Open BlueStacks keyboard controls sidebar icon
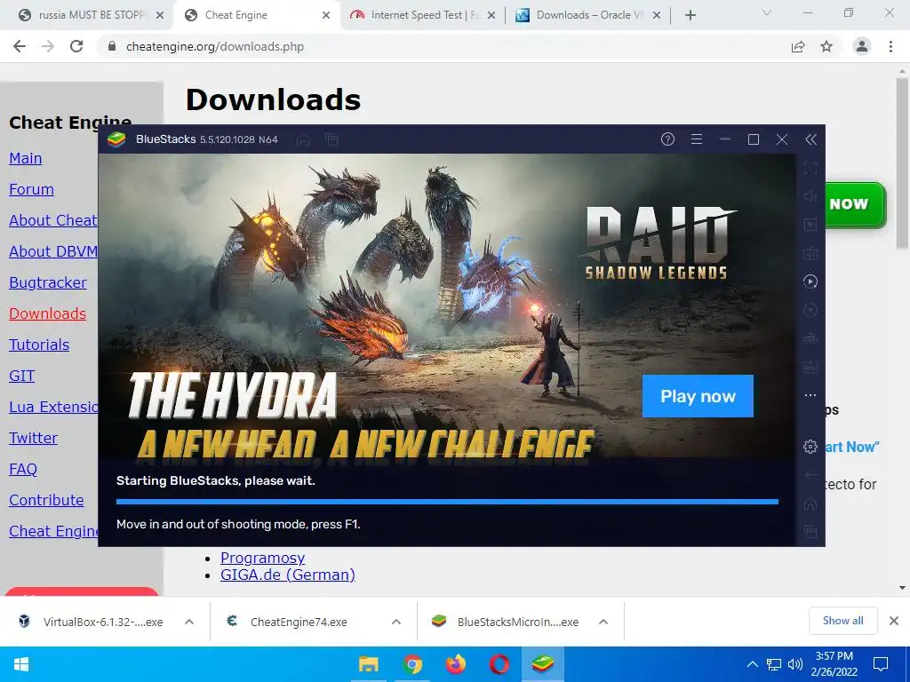Viewport: 910px width, 682px height. (x=810, y=253)
